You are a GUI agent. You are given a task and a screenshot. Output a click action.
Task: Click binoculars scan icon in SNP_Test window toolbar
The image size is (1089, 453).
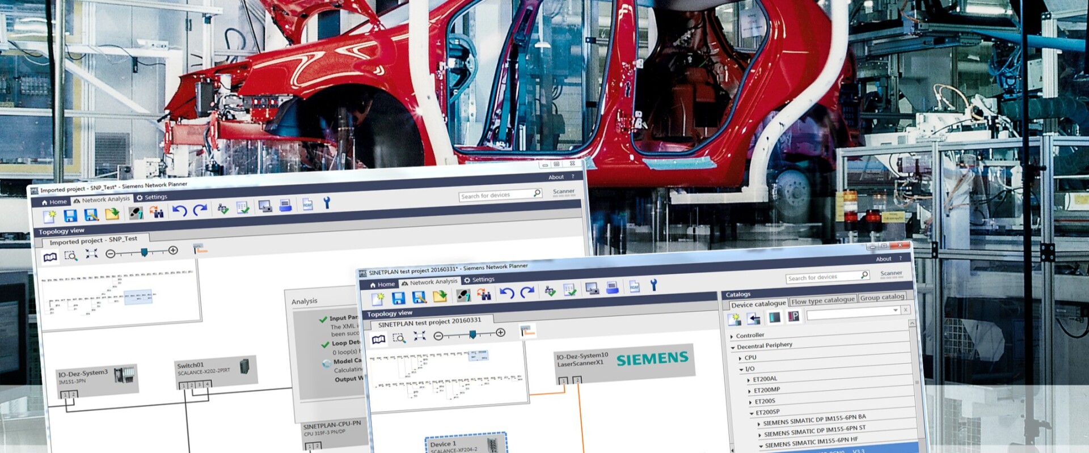(156, 212)
